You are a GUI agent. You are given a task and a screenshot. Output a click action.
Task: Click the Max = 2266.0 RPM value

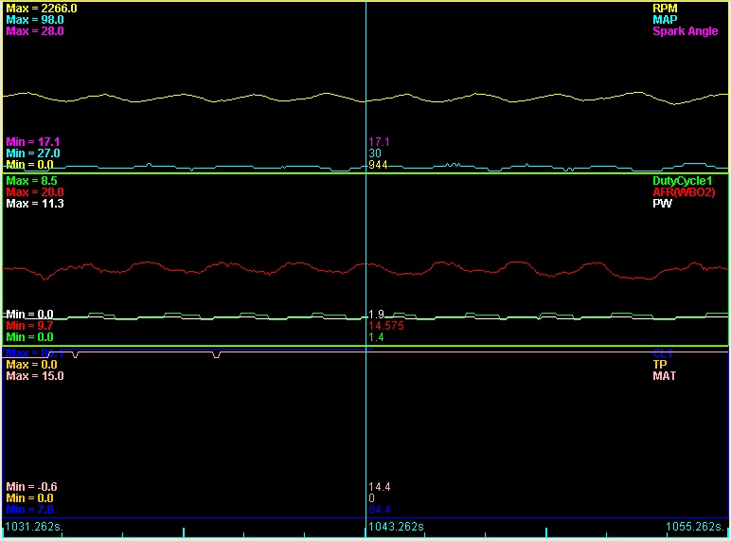click(42, 8)
